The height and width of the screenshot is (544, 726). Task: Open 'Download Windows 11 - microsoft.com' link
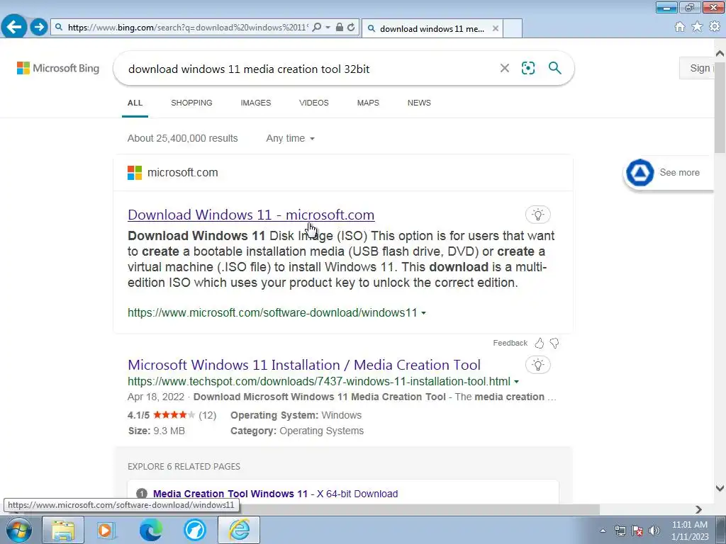click(251, 215)
